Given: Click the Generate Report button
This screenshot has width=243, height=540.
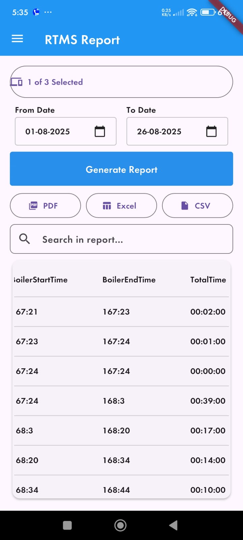Looking at the screenshot, I should point(122,169).
